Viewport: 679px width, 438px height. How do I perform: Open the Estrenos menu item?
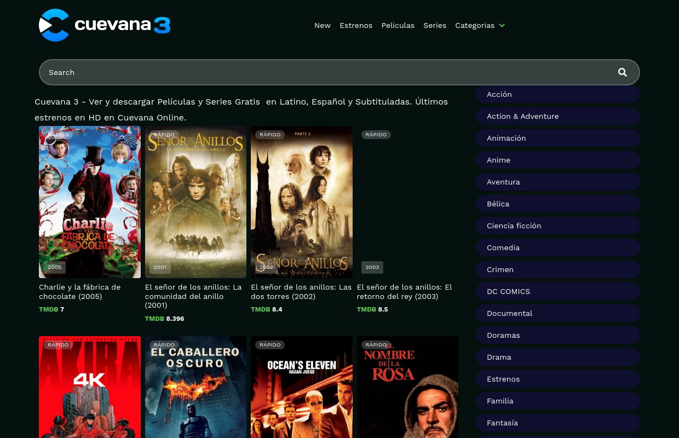coord(356,25)
